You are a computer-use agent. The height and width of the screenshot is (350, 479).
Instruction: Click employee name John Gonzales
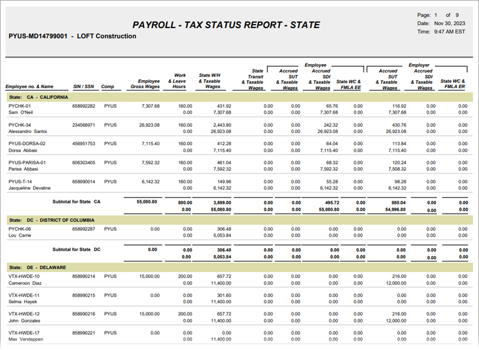[x=25, y=321]
